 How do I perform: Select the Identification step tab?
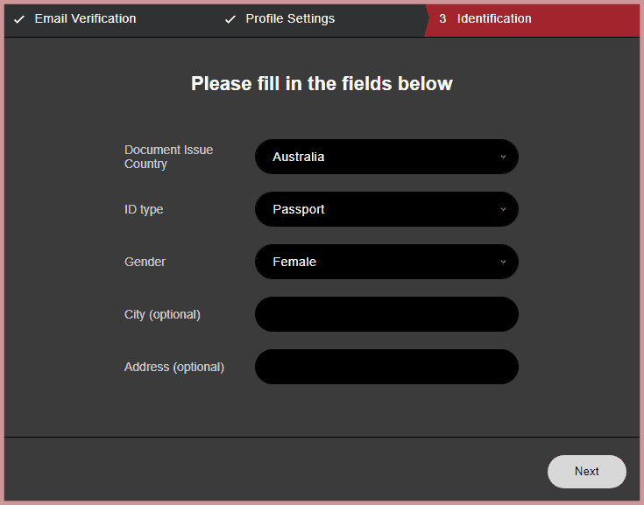(x=494, y=18)
